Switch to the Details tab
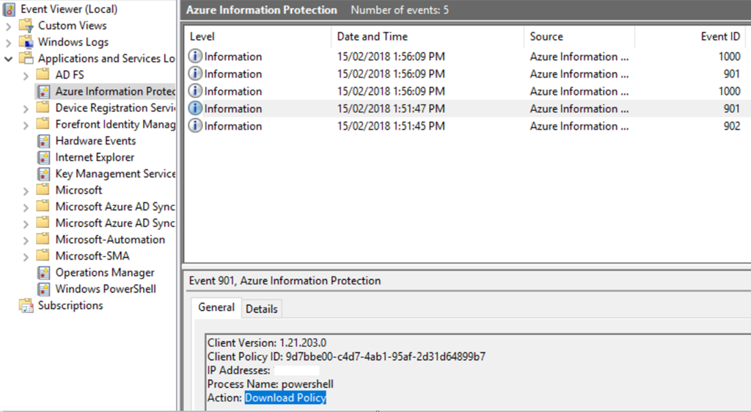751x412 pixels. [x=261, y=309]
